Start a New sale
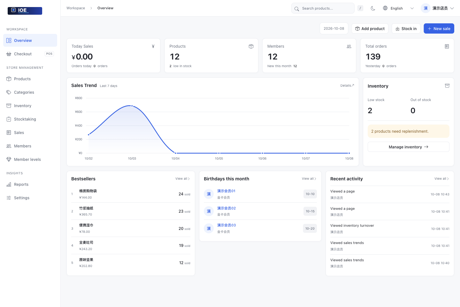This screenshot has height=307, width=460. click(x=439, y=28)
